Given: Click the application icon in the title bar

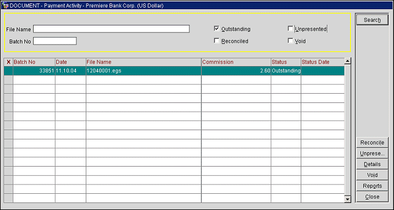Looking at the screenshot, I should coord(5,5).
